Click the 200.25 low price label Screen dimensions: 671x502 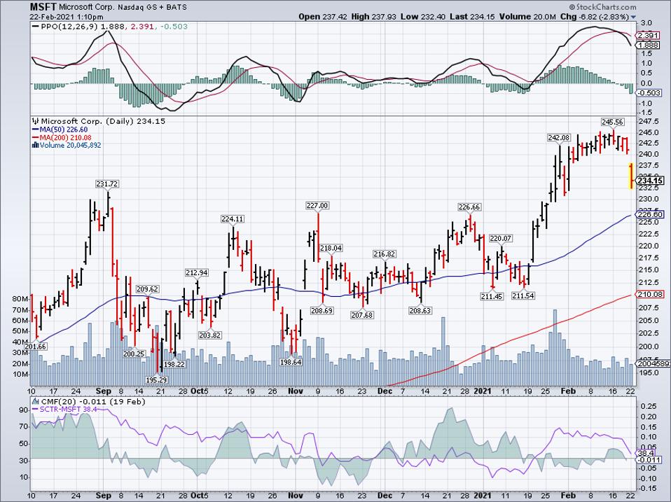pos(134,354)
